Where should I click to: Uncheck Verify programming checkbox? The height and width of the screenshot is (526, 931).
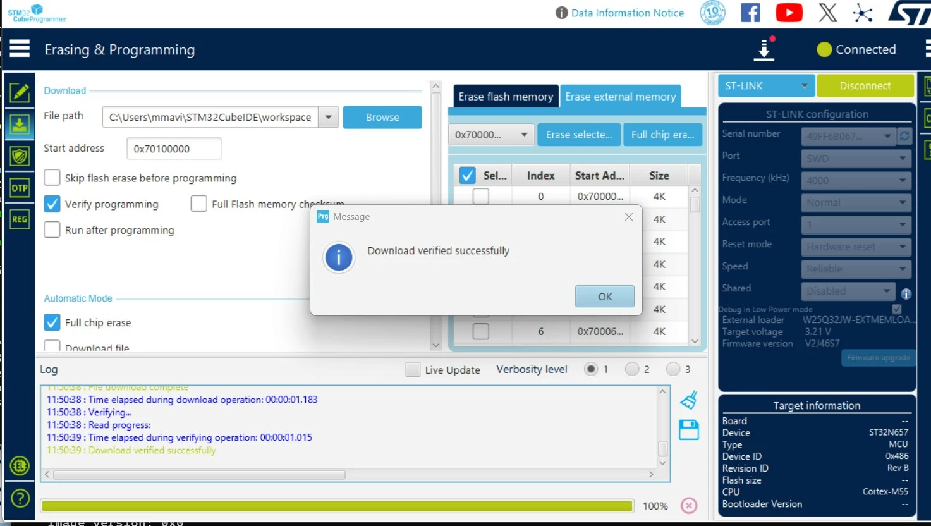click(52, 204)
